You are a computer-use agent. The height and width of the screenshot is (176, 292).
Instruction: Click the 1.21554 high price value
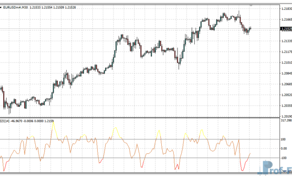(47, 7)
